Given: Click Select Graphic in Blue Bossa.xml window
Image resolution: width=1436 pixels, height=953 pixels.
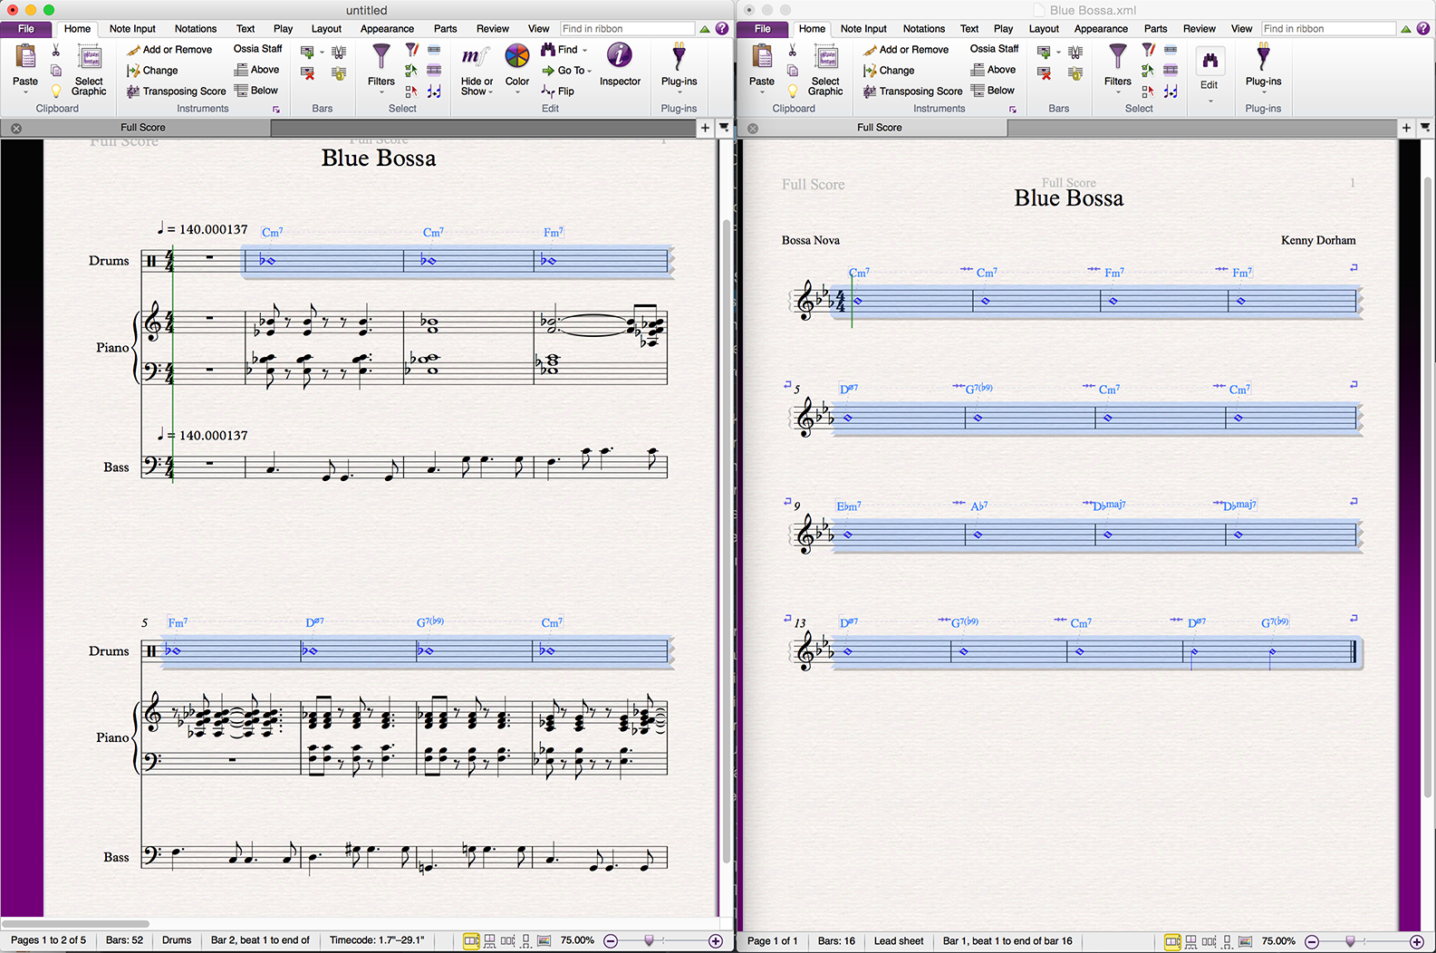Looking at the screenshot, I should pos(825,71).
